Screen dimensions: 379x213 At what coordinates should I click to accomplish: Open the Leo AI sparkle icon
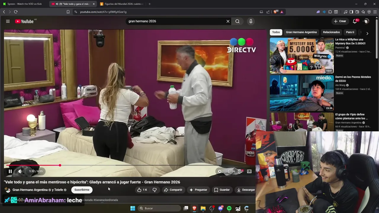(363, 12)
